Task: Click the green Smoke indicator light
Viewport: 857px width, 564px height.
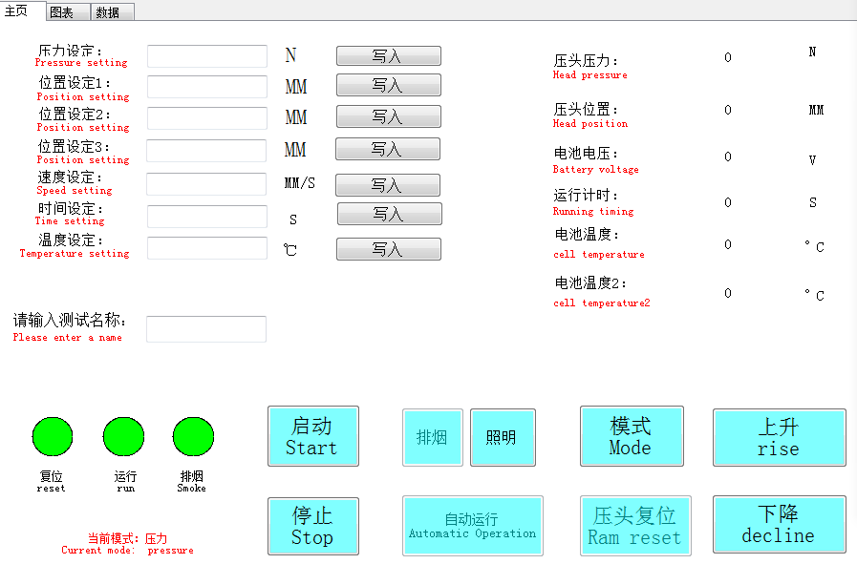Action: coord(193,437)
